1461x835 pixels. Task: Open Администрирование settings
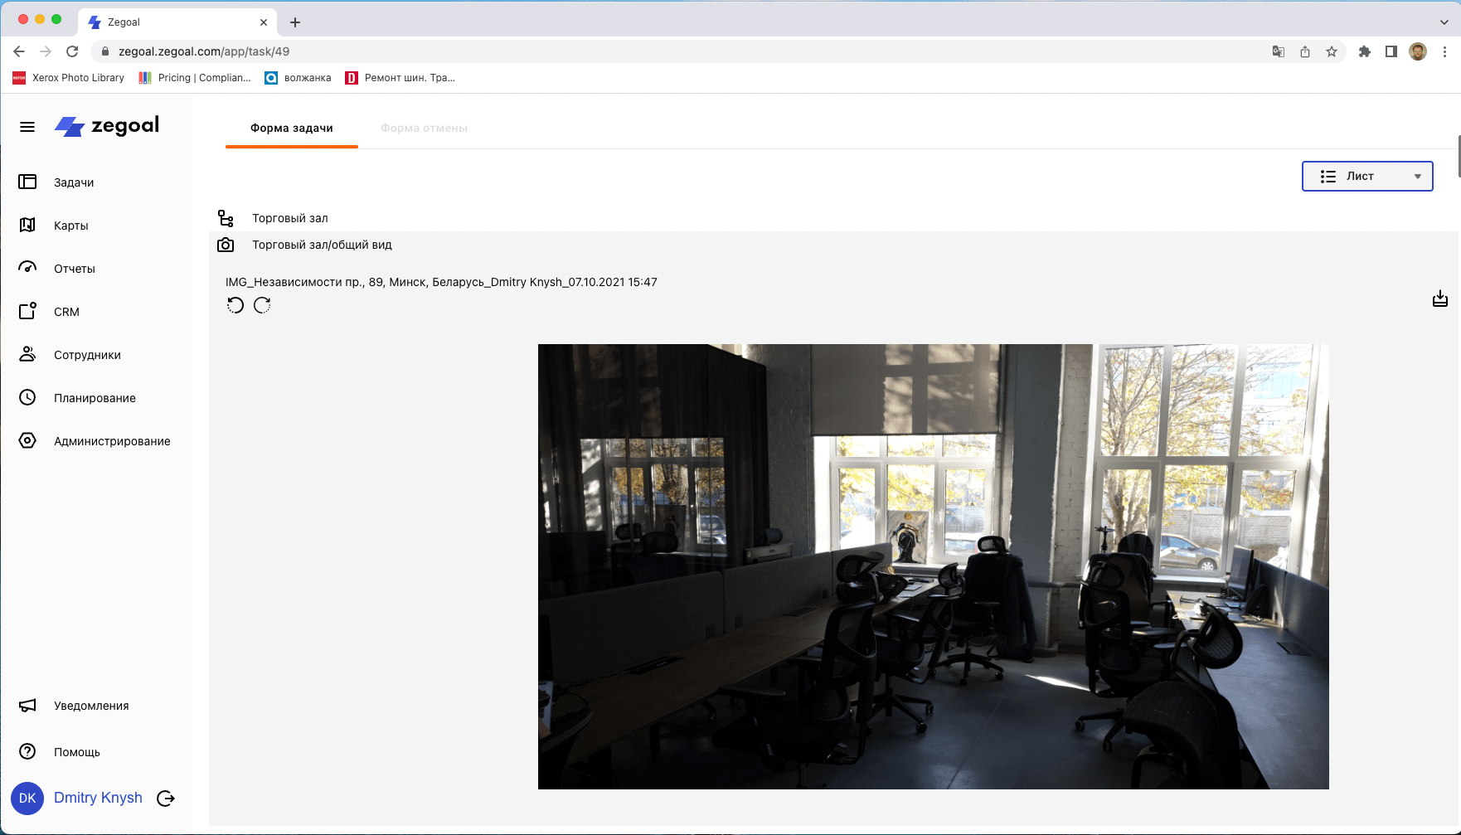pyautogui.click(x=112, y=441)
